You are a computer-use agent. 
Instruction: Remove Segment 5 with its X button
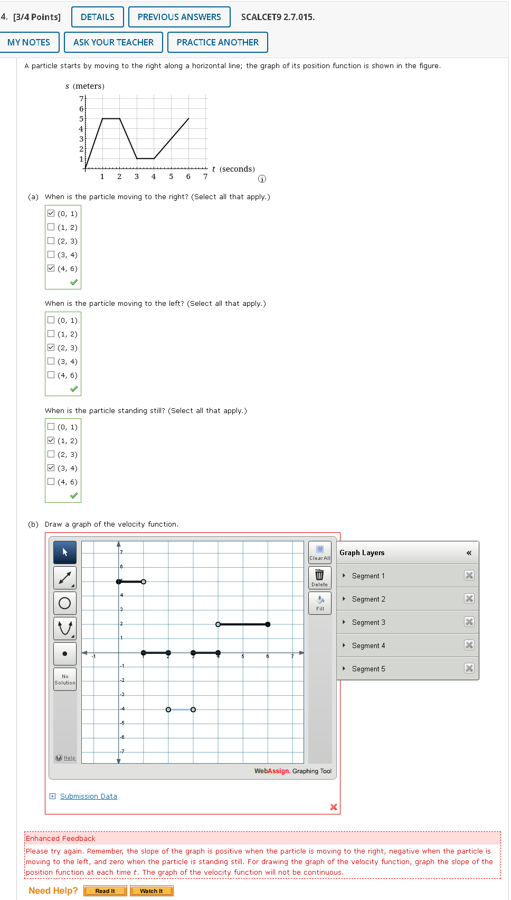pyautogui.click(x=469, y=669)
